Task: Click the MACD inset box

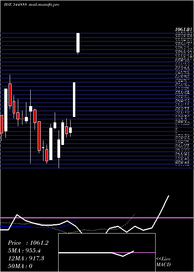Action: 107,253
